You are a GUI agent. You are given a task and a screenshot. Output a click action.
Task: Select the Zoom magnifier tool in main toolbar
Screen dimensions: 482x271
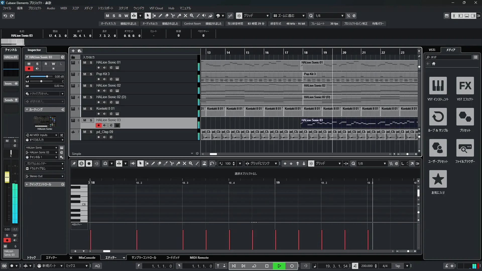192,16
